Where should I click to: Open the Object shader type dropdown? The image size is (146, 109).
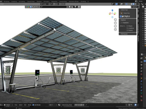point(9,105)
